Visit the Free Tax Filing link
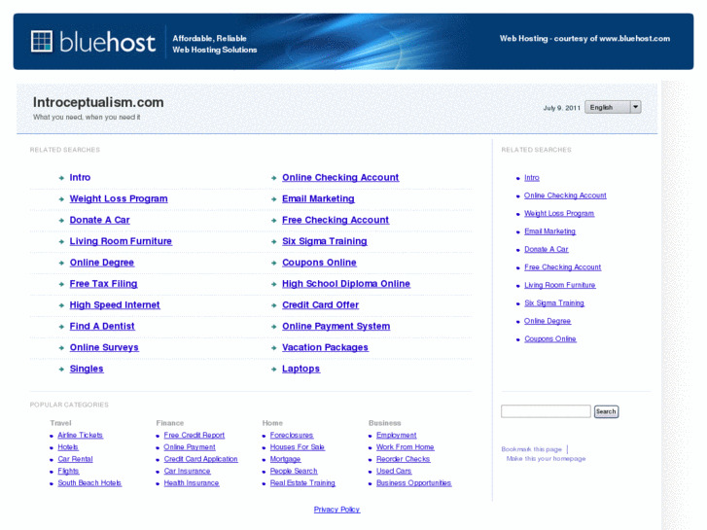 (x=104, y=283)
